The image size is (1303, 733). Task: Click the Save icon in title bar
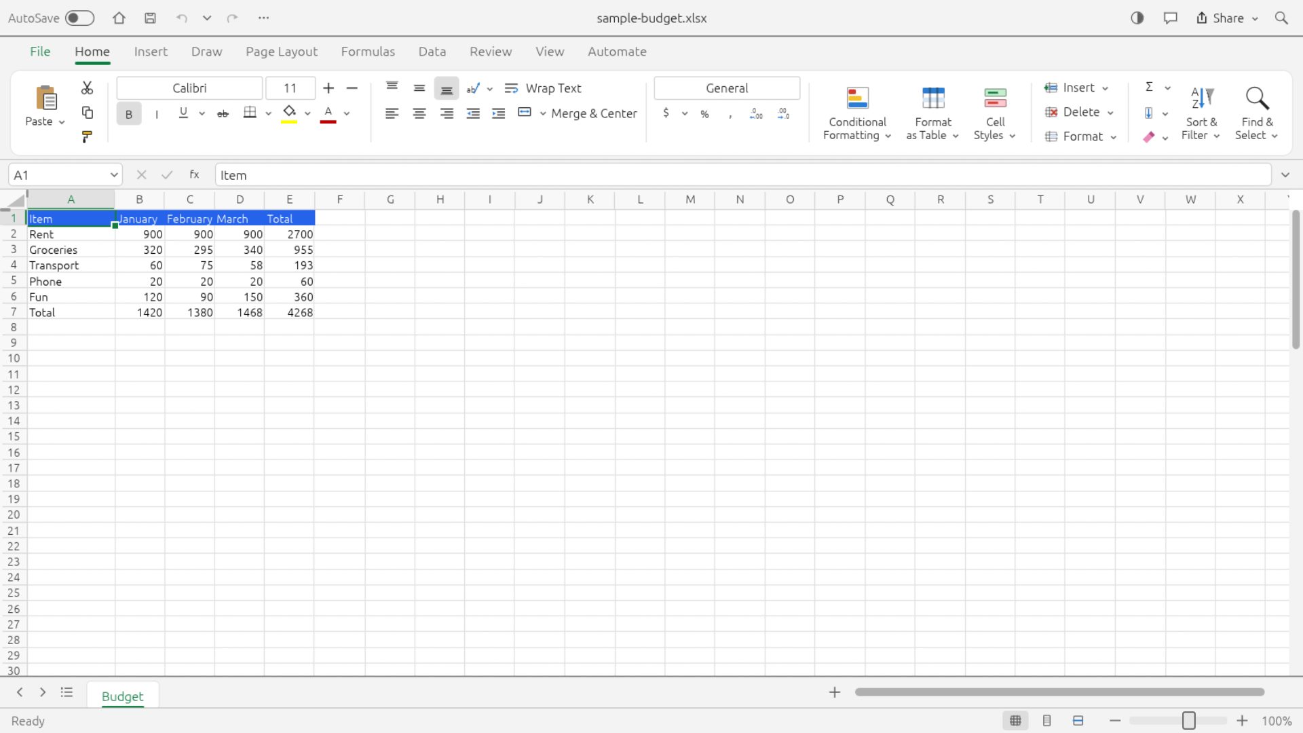tap(151, 18)
